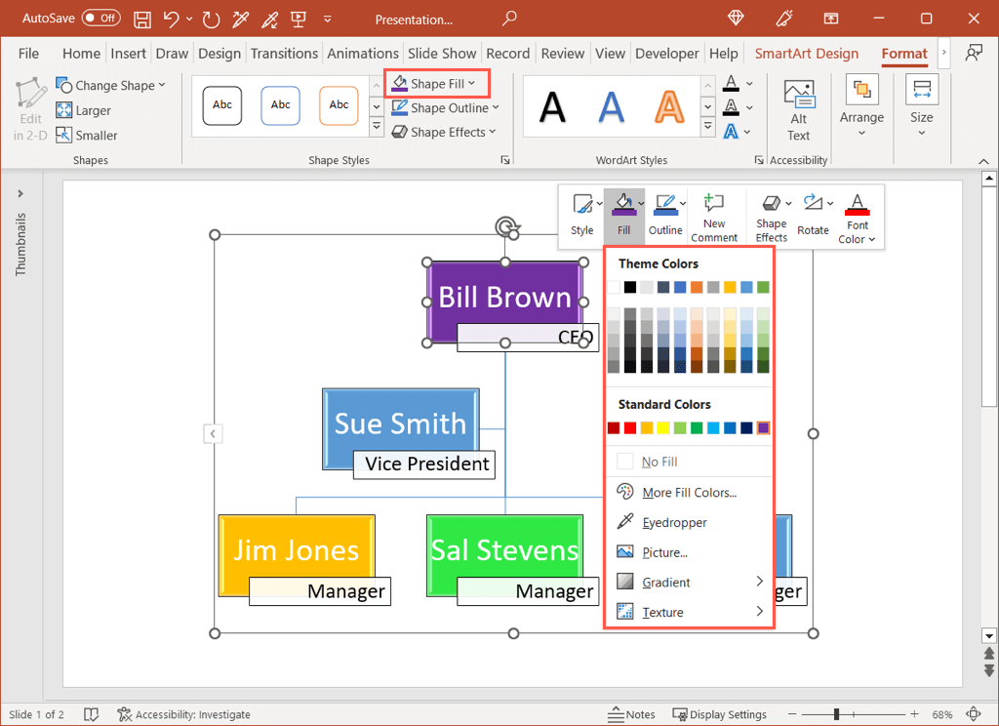Choose More Fill Colors option

pos(689,493)
